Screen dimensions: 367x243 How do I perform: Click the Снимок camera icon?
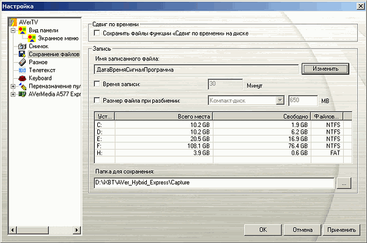click(22, 46)
